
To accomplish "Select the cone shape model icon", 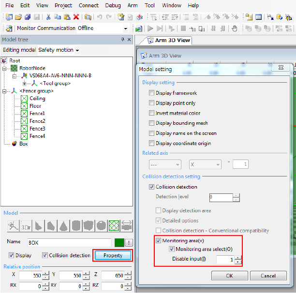I will [64, 226].
